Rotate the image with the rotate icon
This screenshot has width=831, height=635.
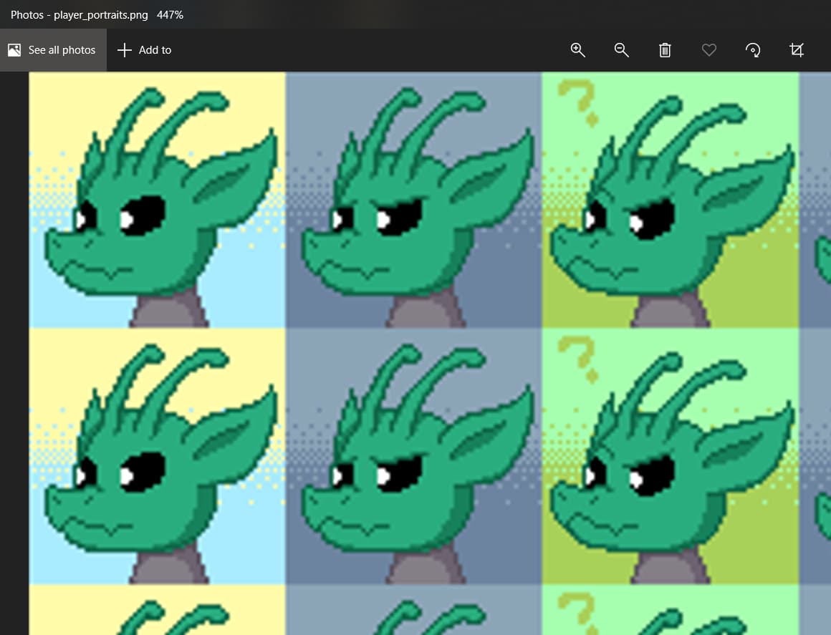(752, 50)
